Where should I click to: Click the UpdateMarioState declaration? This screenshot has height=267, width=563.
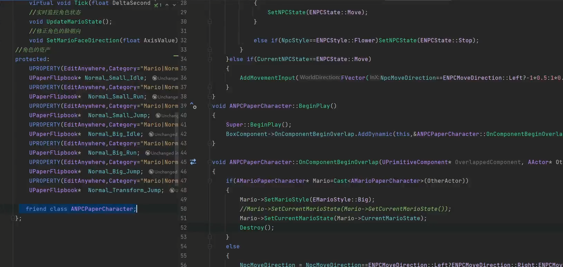pyautogui.click(x=70, y=21)
